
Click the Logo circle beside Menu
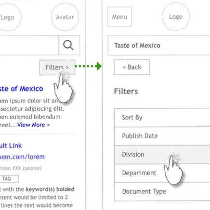(x=176, y=17)
